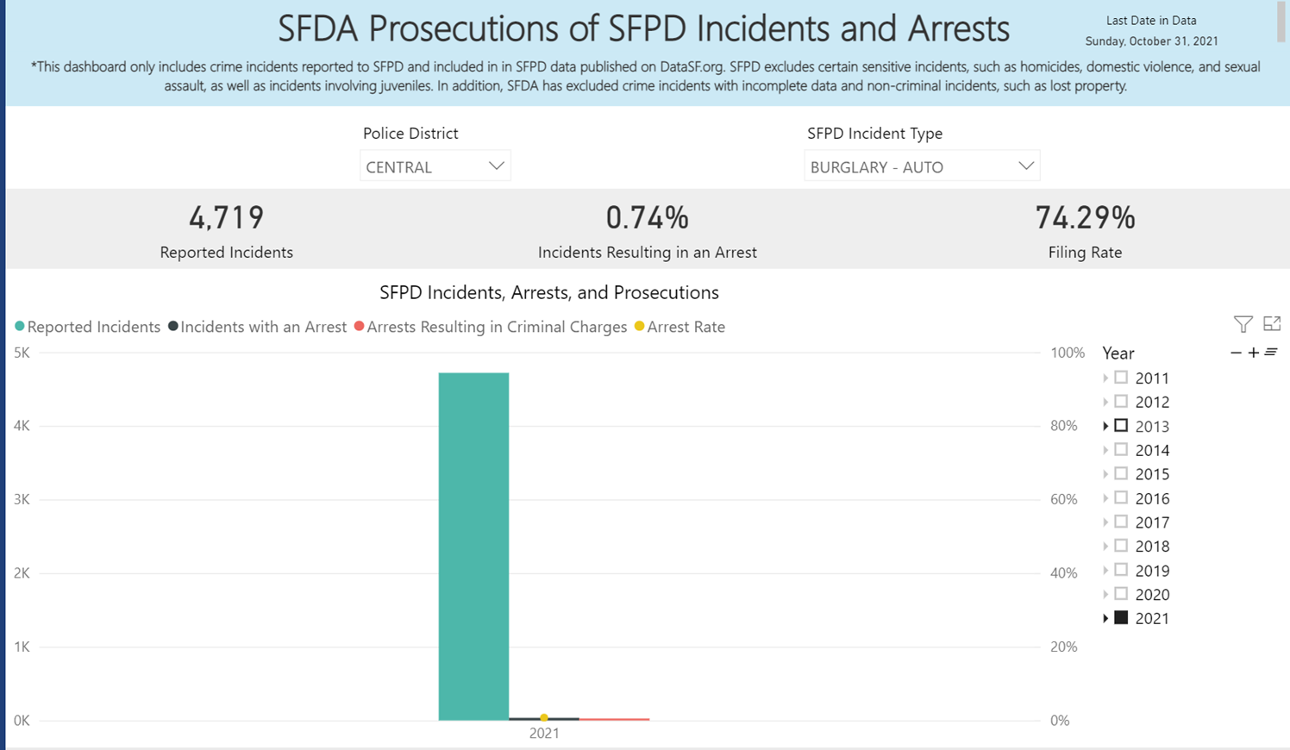Click the dashboard main title

click(643, 28)
